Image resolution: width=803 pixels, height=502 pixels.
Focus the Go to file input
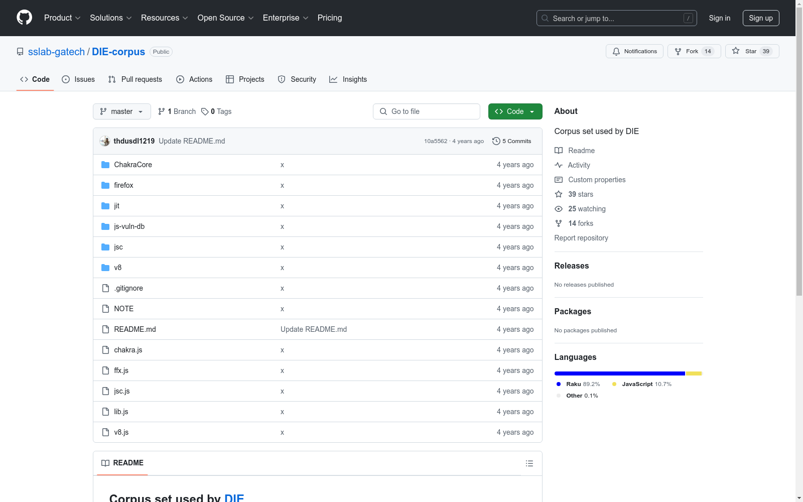pos(427,111)
